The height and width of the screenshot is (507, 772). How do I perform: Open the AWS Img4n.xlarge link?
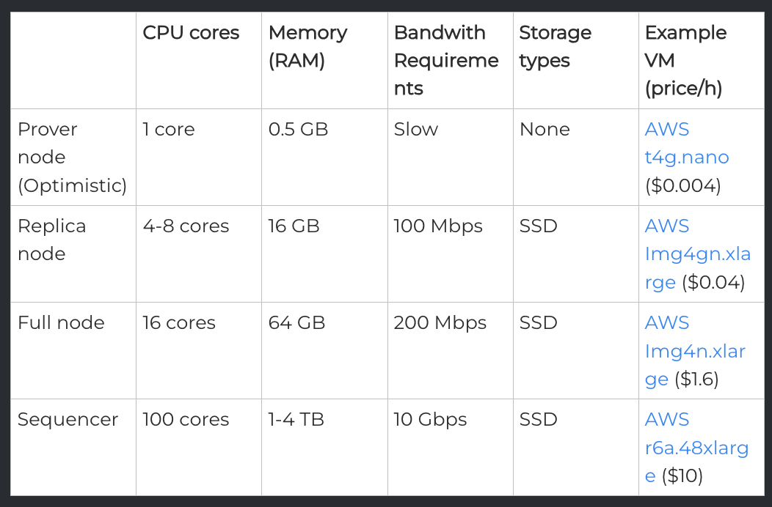tap(695, 351)
